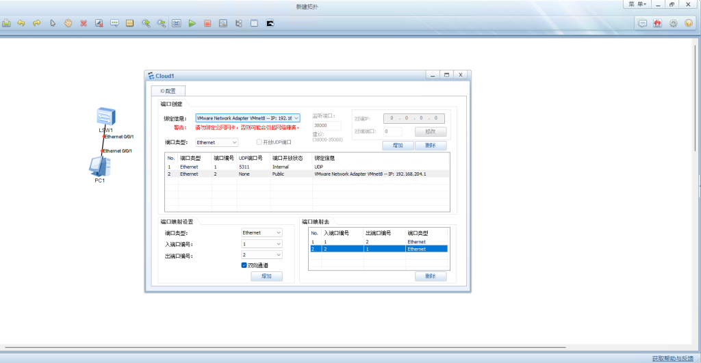Click the undo arrow icon
Viewport: 701px width, 363px height.
pos(21,23)
